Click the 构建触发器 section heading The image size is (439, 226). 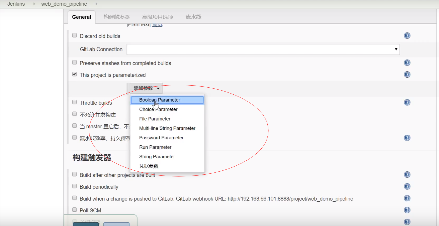coord(92,158)
